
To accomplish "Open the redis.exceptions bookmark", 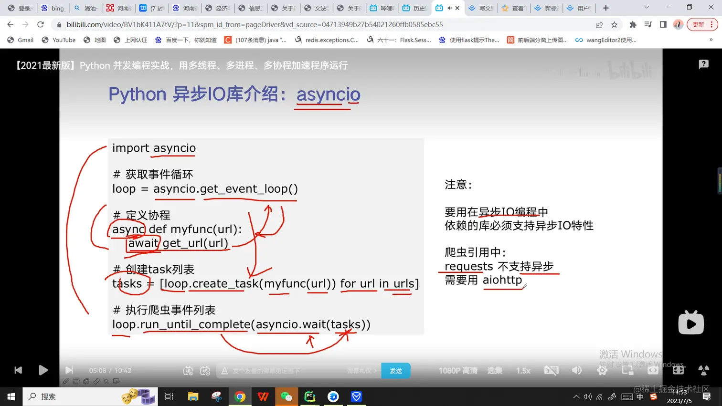I will pyautogui.click(x=327, y=40).
